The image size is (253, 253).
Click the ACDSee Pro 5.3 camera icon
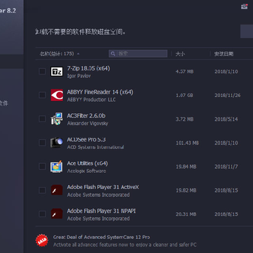point(57,143)
